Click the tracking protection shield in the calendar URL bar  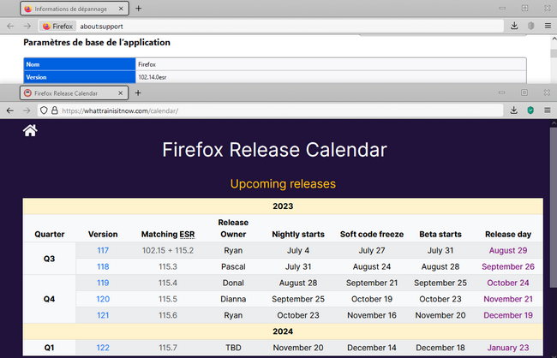coord(44,110)
